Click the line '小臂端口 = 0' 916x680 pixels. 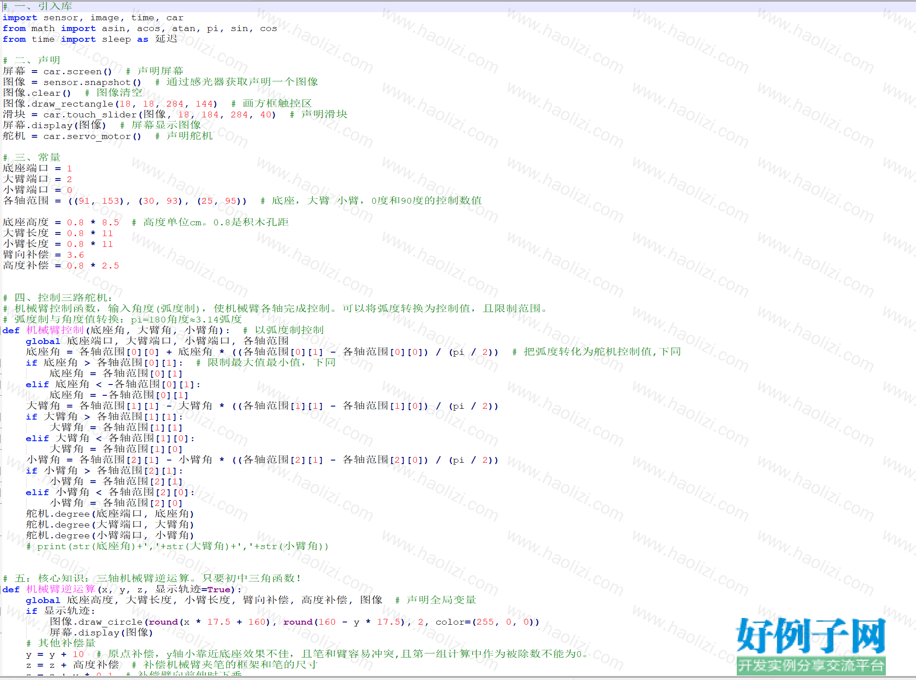pyautogui.click(x=37, y=190)
